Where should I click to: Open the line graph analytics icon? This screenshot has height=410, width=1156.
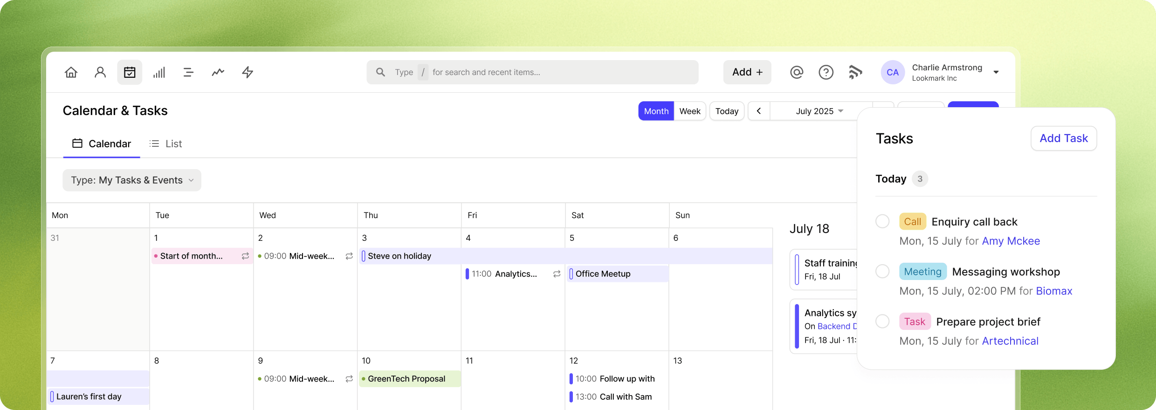coord(218,72)
